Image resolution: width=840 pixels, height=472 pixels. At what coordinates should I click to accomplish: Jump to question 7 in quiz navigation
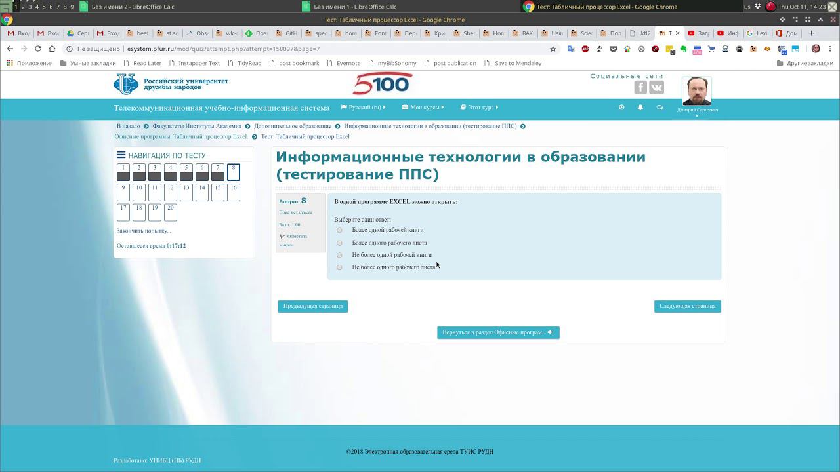point(218,172)
